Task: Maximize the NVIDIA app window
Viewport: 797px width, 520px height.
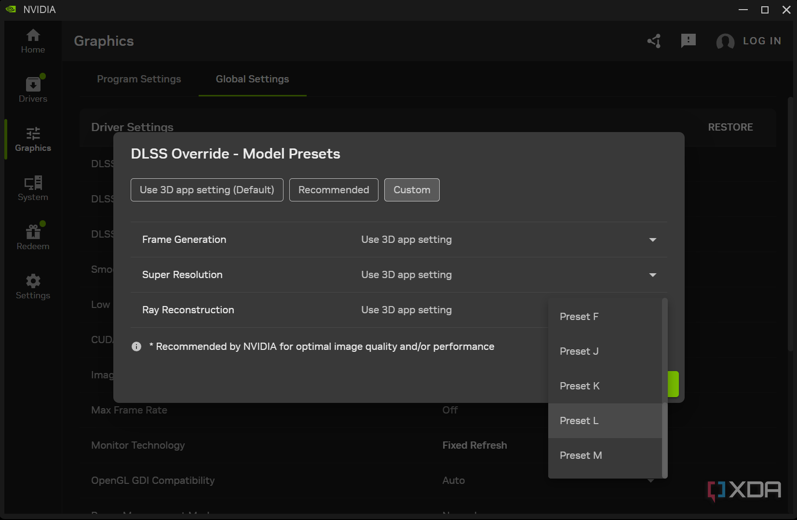Action: point(765,10)
